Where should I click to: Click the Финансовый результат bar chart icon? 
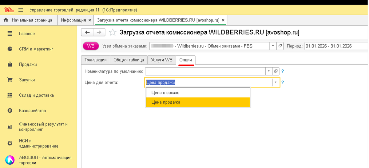(10, 126)
